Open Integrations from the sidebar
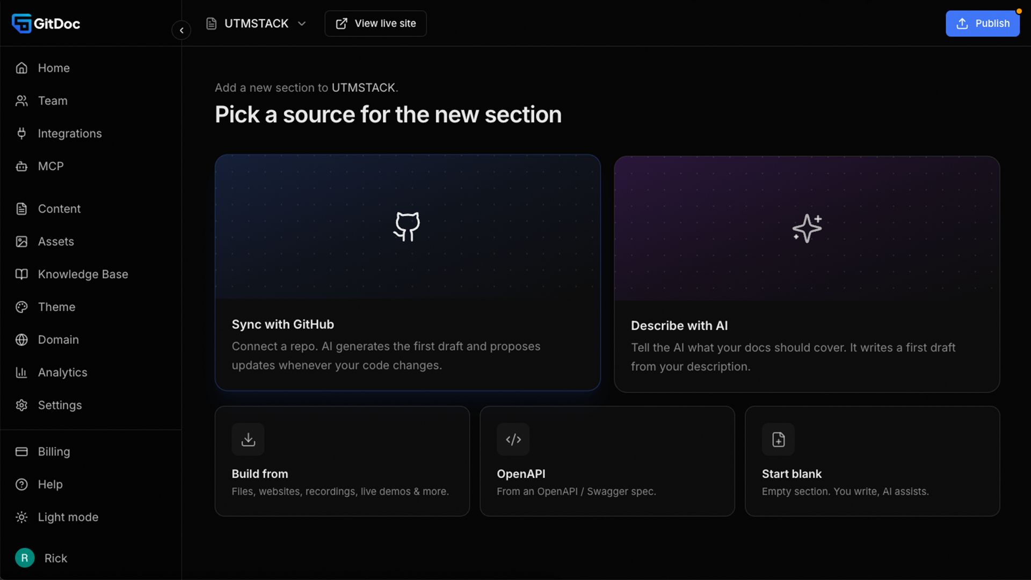Viewport: 1031px width, 580px height. 70,134
